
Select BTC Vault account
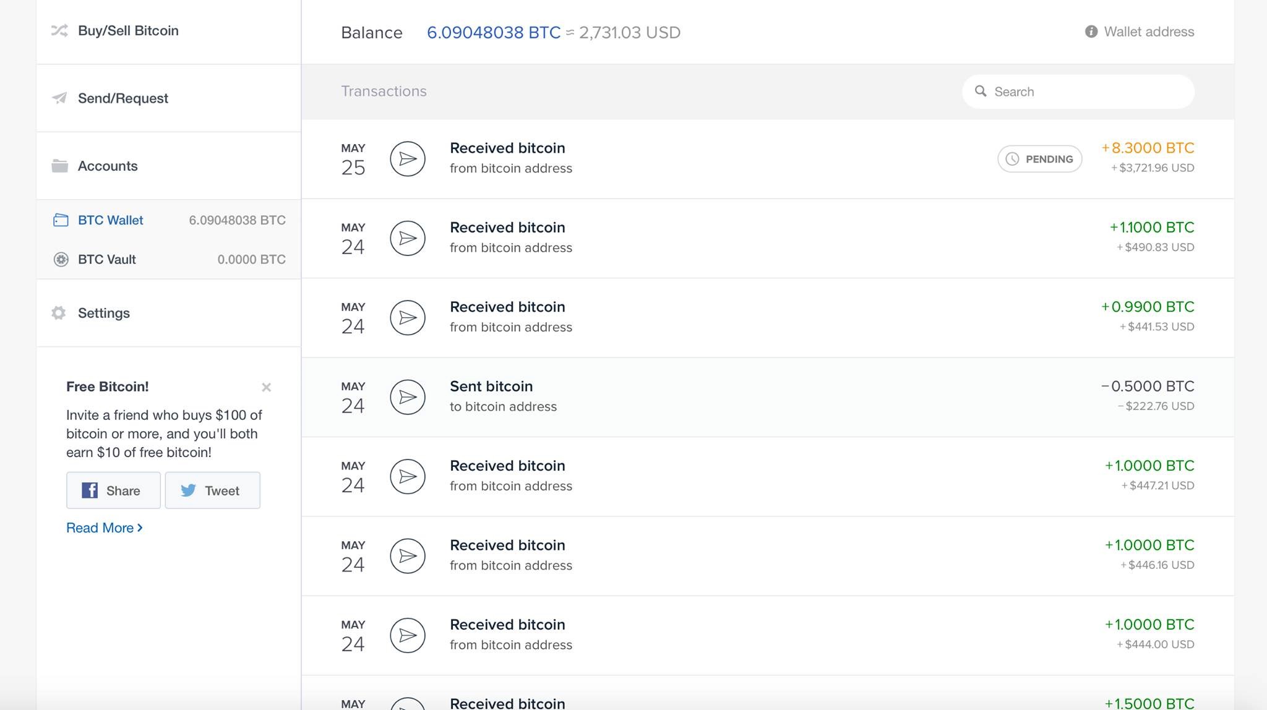click(107, 259)
